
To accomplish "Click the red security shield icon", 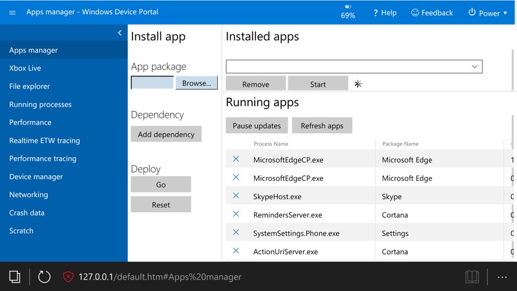I will [69, 277].
